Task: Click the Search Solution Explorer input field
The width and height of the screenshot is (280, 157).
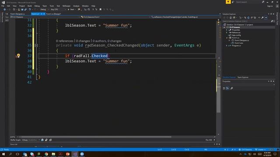Action: [x=246, y=21]
